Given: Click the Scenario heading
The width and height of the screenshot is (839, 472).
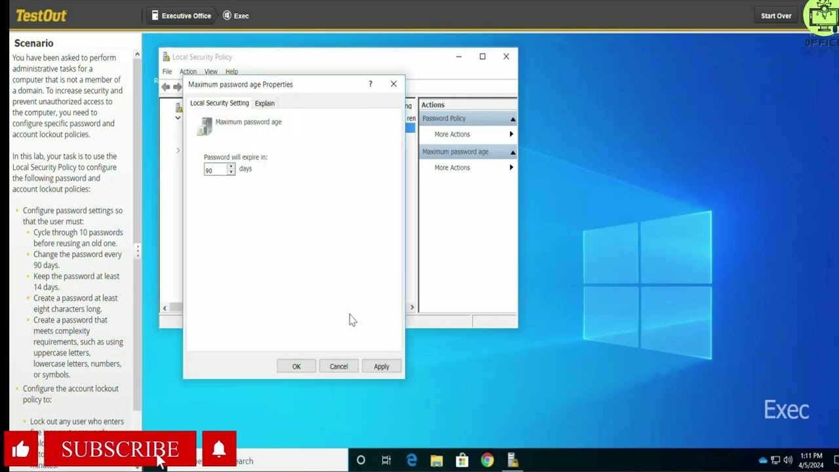Looking at the screenshot, I should pyautogui.click(x=34, y=43).
